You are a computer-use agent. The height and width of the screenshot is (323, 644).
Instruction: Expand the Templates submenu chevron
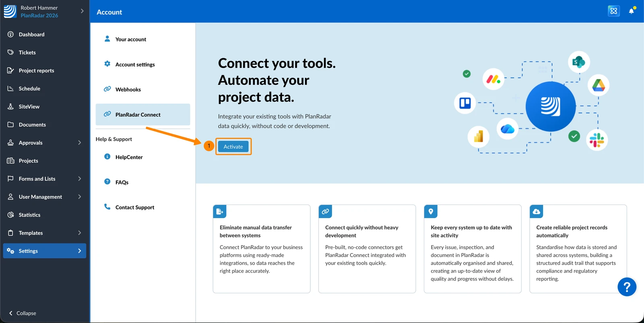coord(79,233)
